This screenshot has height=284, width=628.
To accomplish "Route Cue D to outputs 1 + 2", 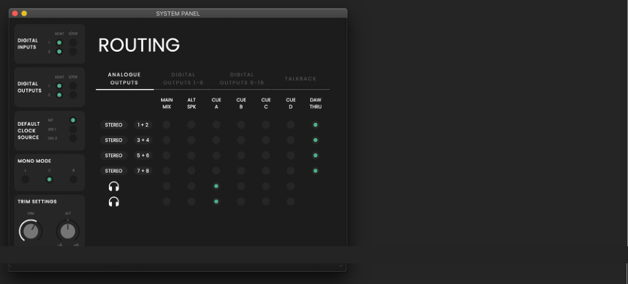I will (x=291, y=125).
